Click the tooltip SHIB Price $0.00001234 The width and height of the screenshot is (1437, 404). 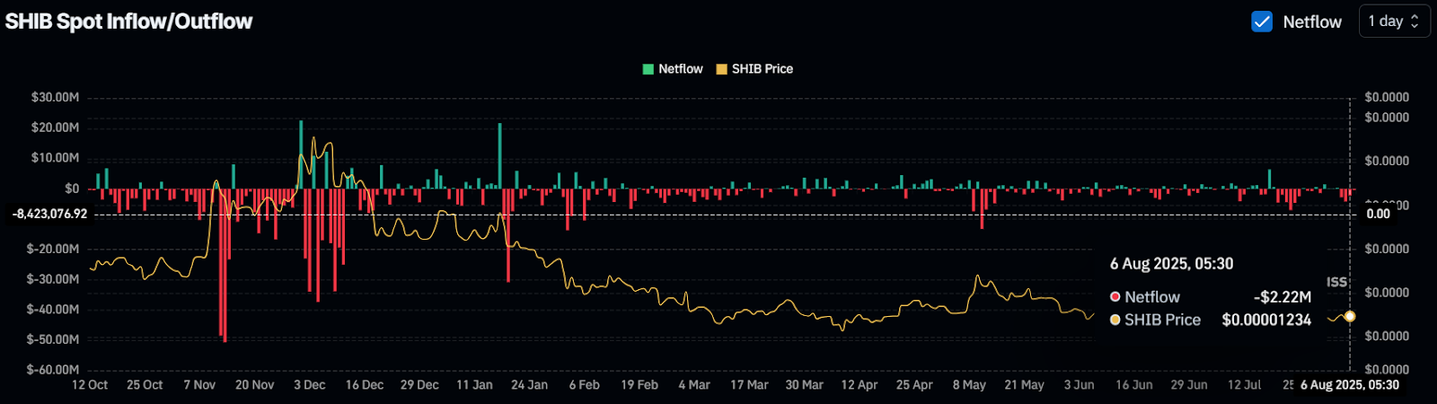click(1266, 320)
